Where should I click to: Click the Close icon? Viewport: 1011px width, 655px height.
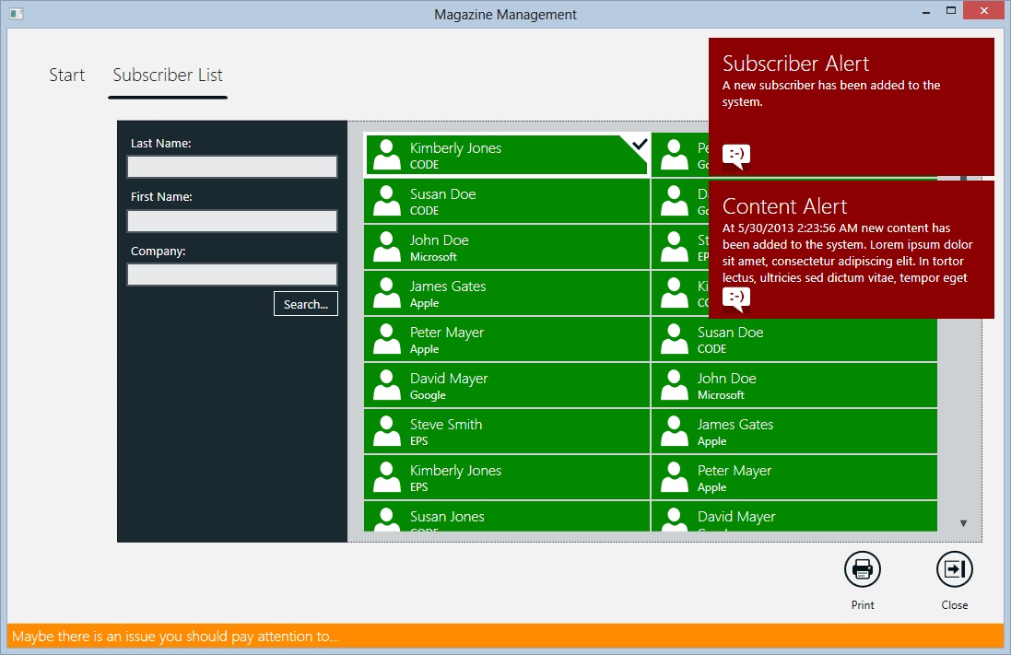point(955,569)
